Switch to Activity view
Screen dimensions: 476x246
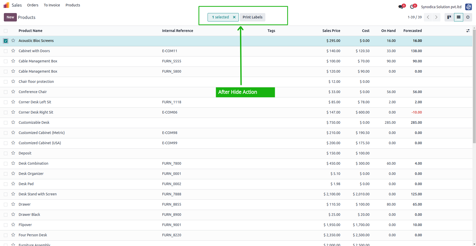point(468,17)
